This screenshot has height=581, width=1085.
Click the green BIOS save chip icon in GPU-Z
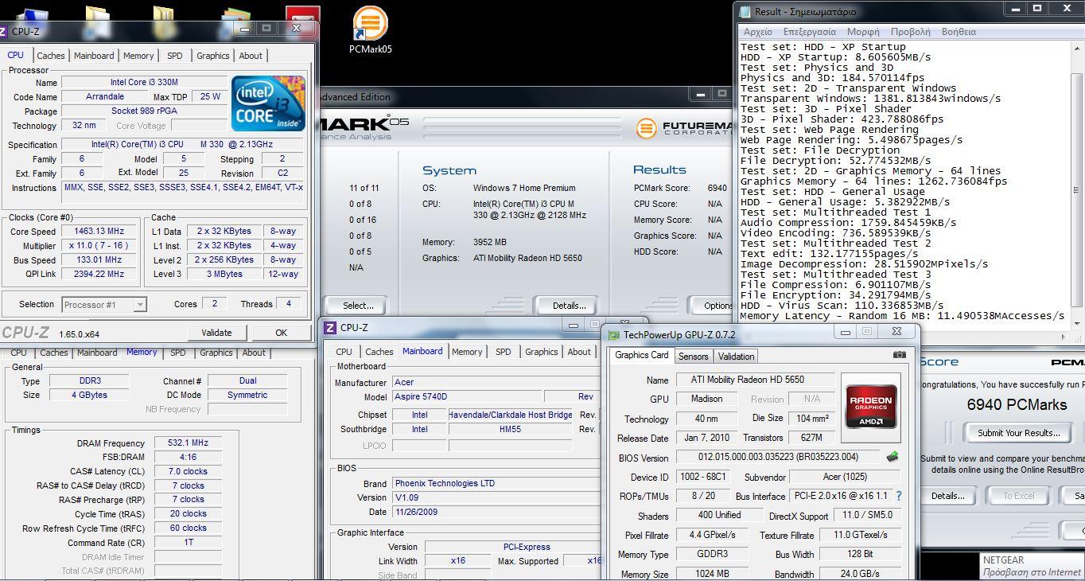pyautogui.click(x=892, y=457)
